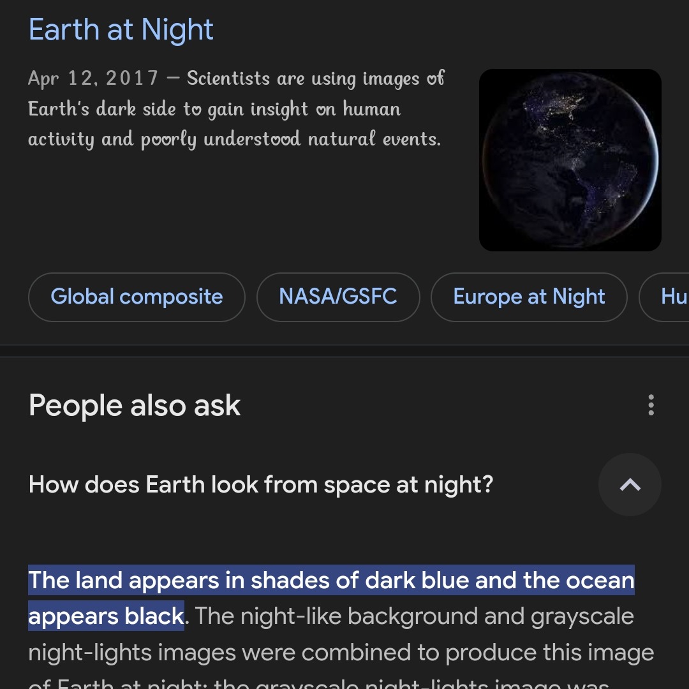Screen dimensions: 689x689
Task: Click the snippet word Scientists
Action: point(228,78)
